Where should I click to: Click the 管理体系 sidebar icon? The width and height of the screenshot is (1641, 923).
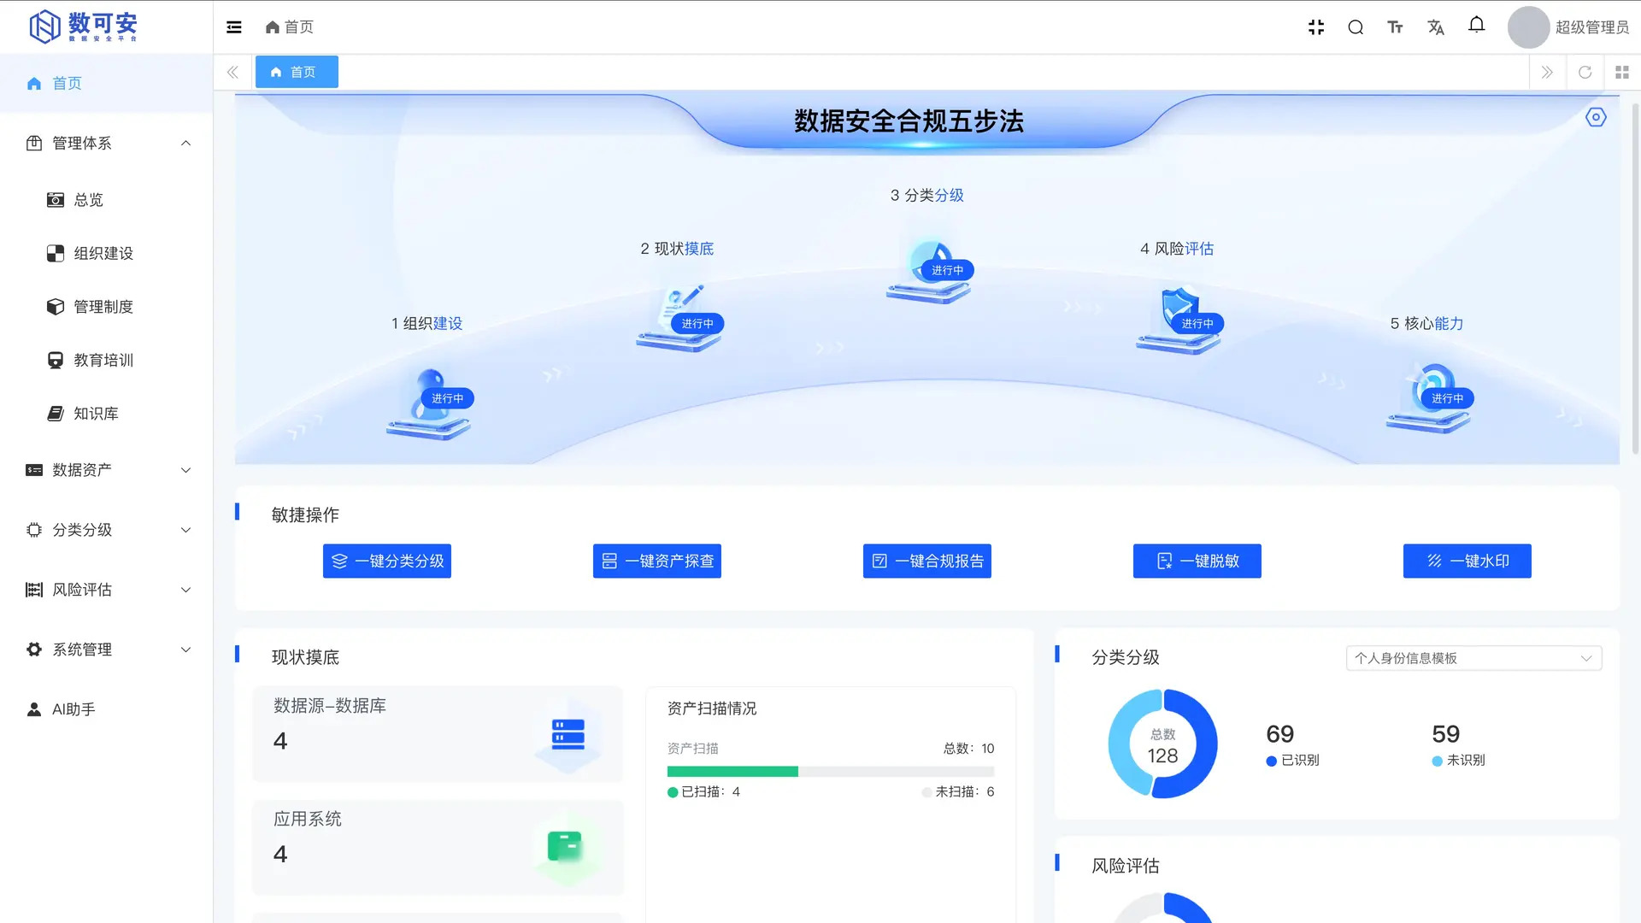pos(34,144)
